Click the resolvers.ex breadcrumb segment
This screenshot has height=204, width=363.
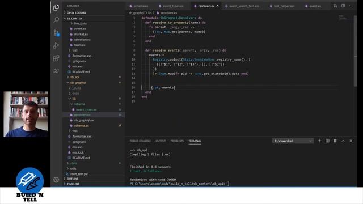coord(169,13)
